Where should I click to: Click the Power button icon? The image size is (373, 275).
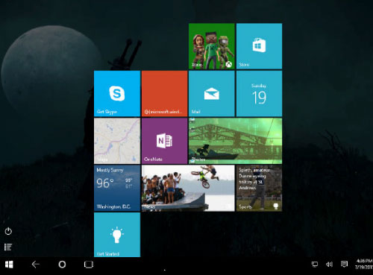tap(8, 231)
